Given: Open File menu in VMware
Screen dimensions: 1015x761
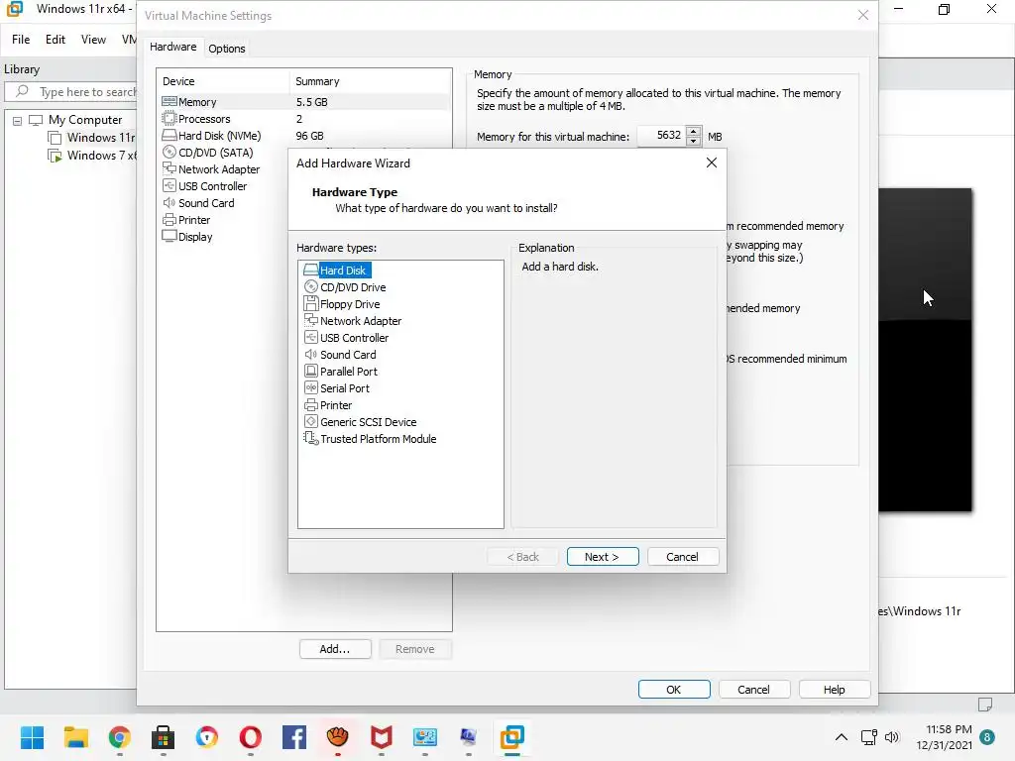Looking at the screenshot, I should (21, 40).
